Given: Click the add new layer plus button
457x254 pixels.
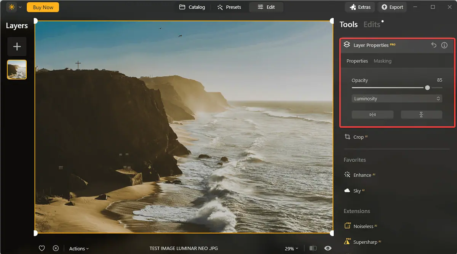Looking at the screenshot, I should pos(17,46).
